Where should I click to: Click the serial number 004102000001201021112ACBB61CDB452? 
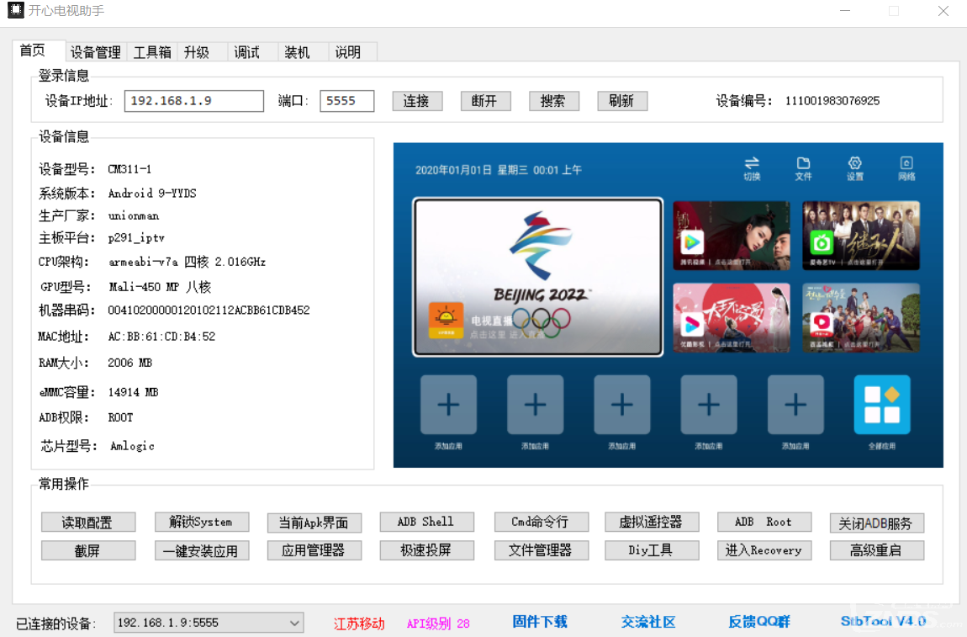coord(209,310)
